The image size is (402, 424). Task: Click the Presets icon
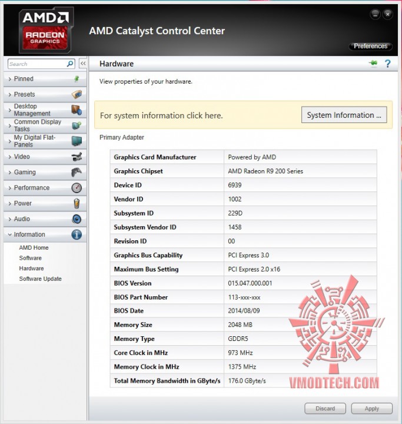click(x=77, y=94)
